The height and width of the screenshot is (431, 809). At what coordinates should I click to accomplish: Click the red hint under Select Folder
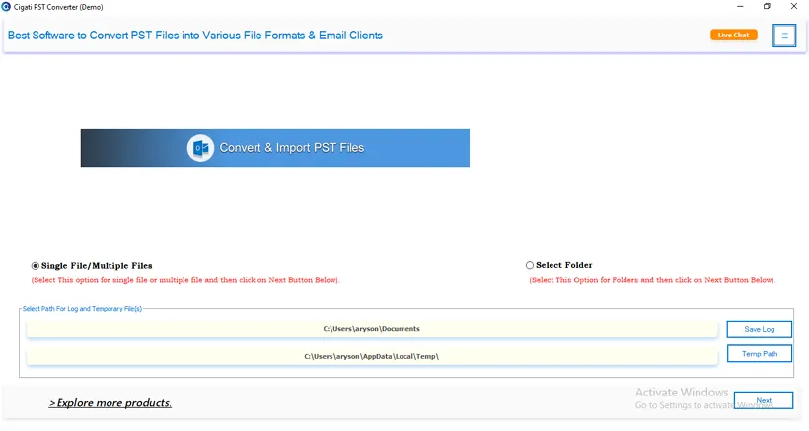pos(652,280)
